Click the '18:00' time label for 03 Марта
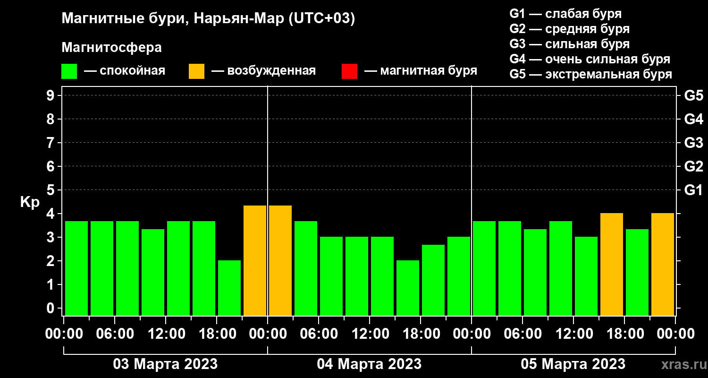Screen dimensions: 708x378 tap(217, 334)
